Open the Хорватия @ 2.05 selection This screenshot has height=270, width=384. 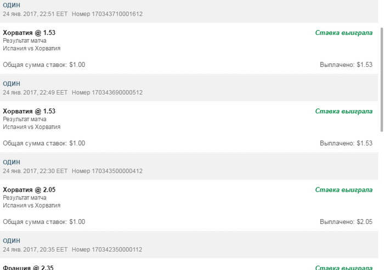click(29, 189)
